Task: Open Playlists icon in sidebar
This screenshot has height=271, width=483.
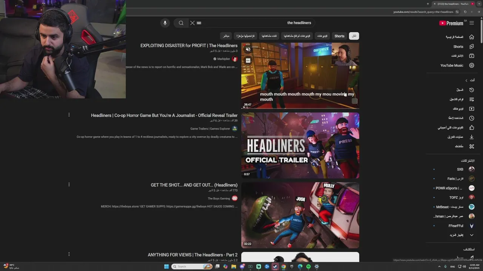Action: (x=472, y=99)
